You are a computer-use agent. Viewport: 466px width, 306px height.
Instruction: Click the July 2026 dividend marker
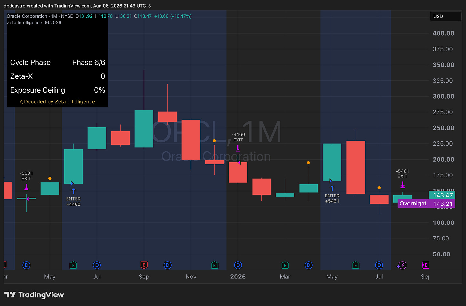click(379, 265)
